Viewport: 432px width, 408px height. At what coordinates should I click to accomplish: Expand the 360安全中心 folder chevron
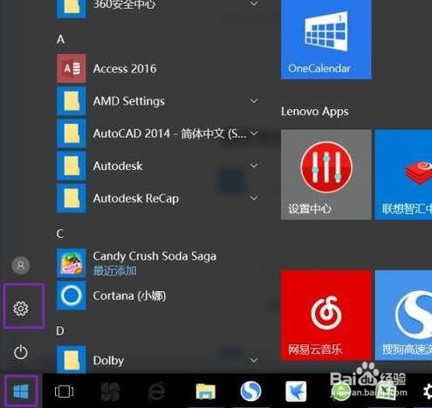(x=254, y=3)
